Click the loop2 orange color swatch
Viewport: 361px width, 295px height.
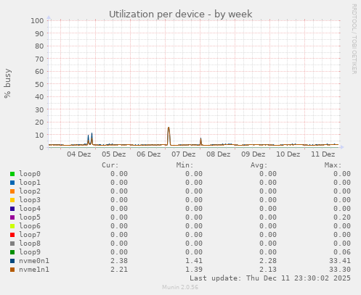click(x=12, y=191)
